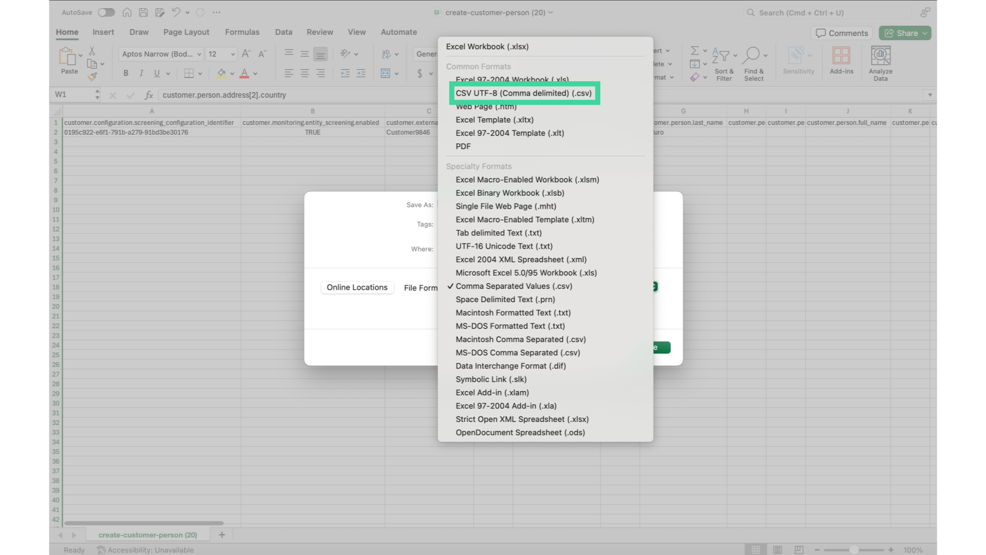The image size is (986, 555).
Task: Toggle italic formatting
Action: point(141,73)
